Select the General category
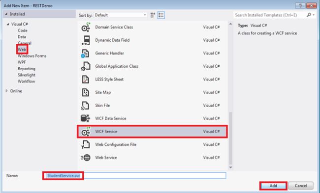This screenshot has width=320, height=193. click(25, 43)
